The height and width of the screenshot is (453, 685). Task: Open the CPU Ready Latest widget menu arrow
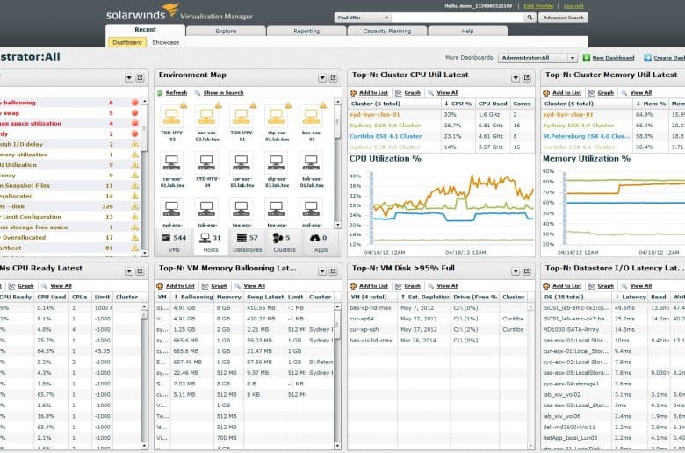click(129, 271)
